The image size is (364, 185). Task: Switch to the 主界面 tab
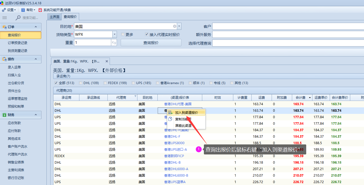[x=54, y=17]
